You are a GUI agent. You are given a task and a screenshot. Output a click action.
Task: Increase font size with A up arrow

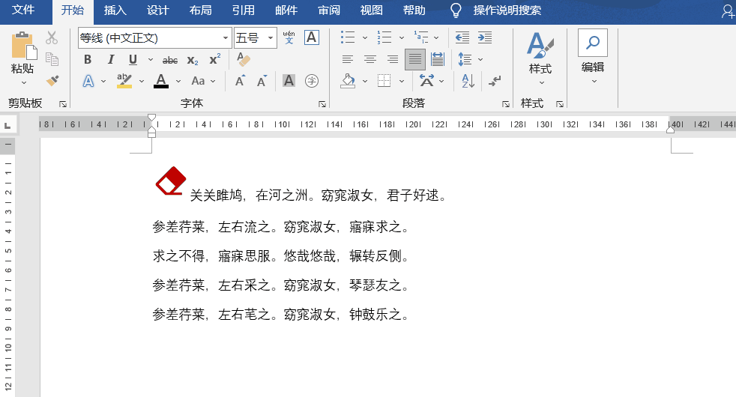pyautogui.click(x=241, y=81)
